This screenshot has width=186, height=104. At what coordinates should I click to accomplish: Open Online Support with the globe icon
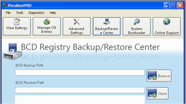pos(167,26)
